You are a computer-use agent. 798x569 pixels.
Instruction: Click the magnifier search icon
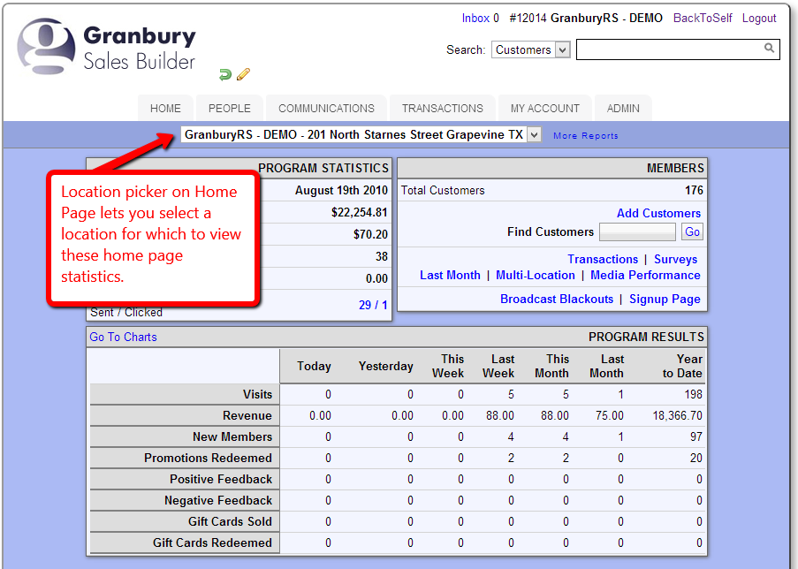pos(769,48)
